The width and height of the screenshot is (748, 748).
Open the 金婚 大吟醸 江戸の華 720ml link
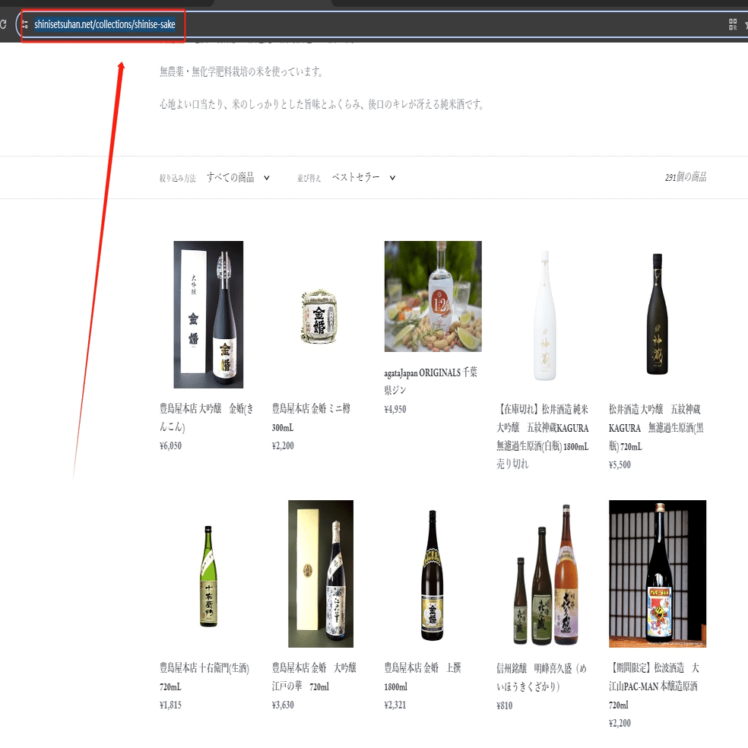314,677
